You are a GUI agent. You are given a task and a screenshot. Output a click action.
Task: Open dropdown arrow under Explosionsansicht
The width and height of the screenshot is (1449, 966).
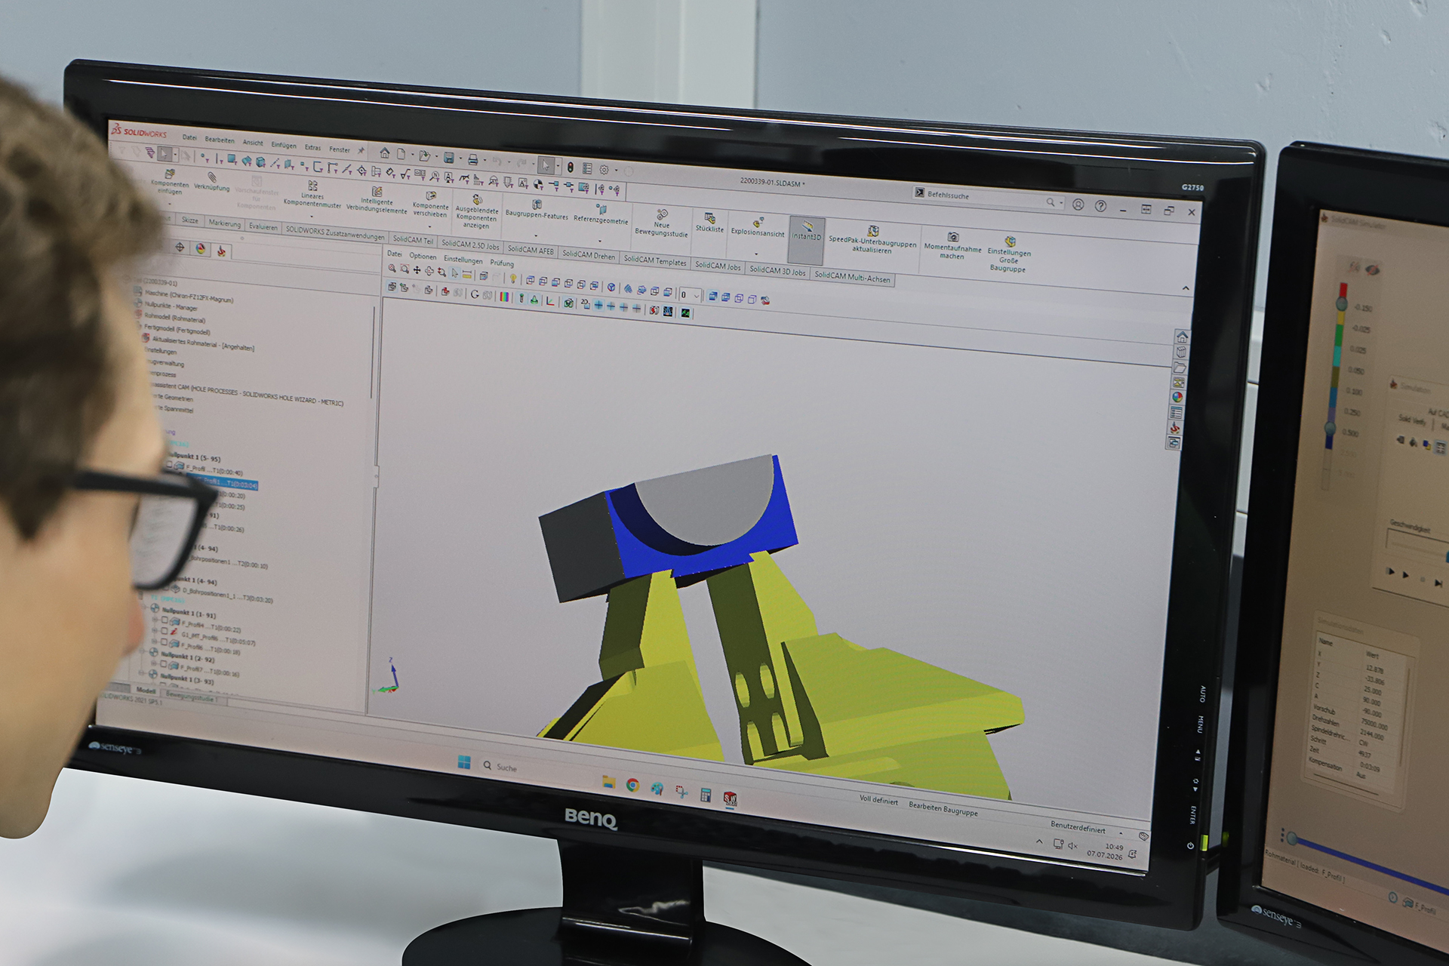point(756,254)
